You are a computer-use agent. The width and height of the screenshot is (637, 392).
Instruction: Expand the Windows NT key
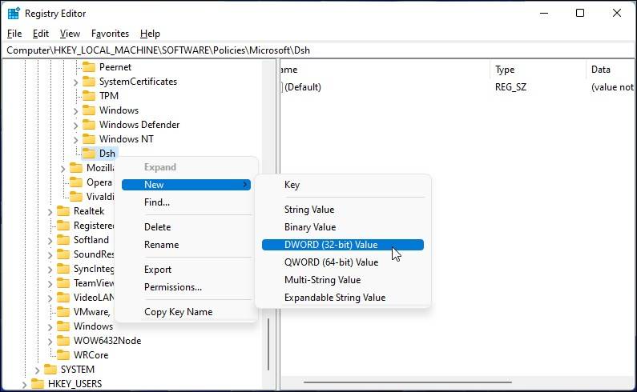(x=75, y=139)
